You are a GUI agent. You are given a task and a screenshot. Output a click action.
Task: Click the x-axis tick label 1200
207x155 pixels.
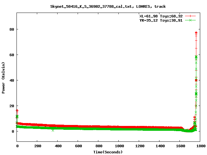point(140,146)
